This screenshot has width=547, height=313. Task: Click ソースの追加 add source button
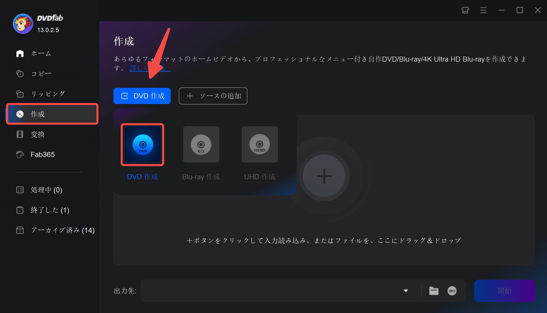point(213,96)
